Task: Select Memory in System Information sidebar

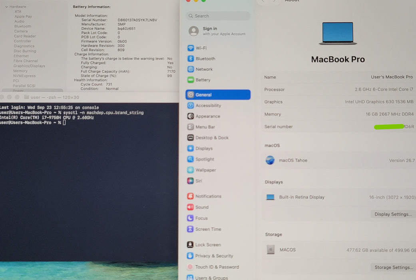Action: point(20,71)
